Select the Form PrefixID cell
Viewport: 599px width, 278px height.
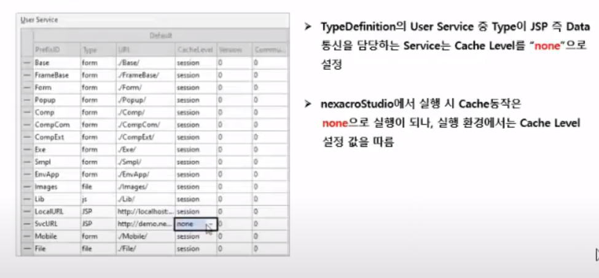[x=57, y=88]
